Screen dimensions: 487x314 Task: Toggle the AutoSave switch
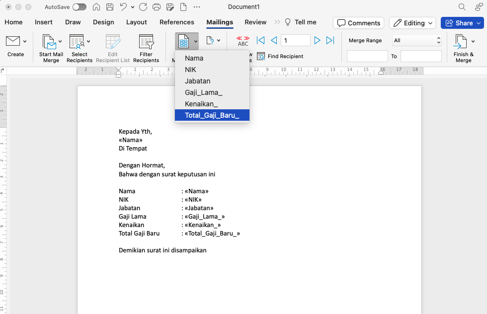pos(79,7)
